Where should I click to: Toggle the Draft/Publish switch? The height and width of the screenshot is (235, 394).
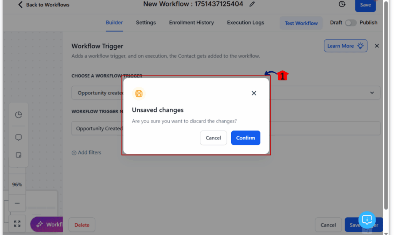[351, 23]
